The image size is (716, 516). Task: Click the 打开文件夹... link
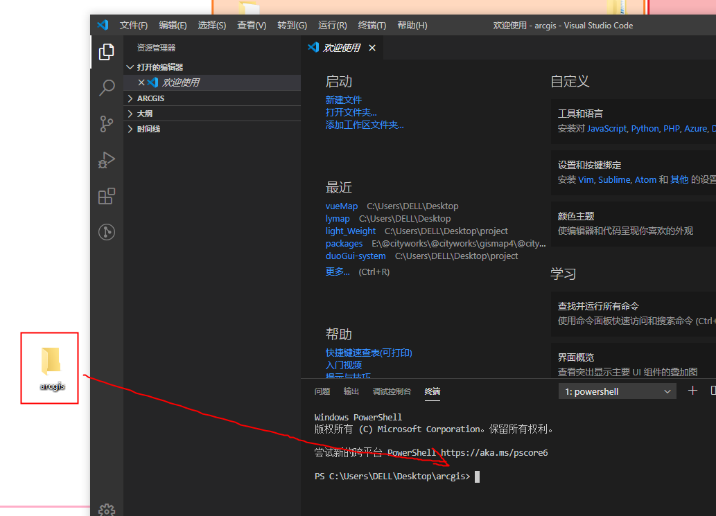351,112
